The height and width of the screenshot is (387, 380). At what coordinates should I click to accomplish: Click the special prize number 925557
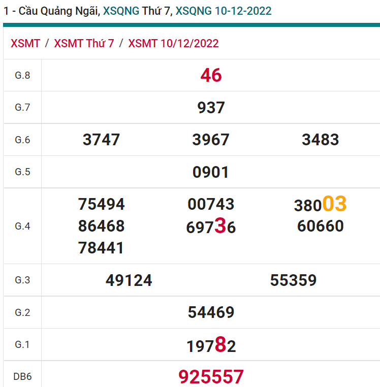click(x=211, y=377)
